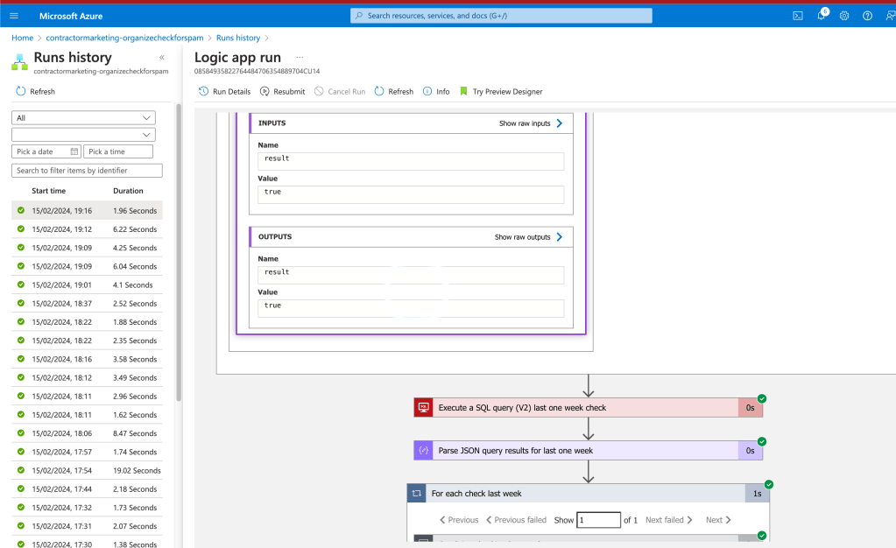896x548 pixels.
Task: Click success checkmark on Execute a SQL query step
Action: pyautogui.click(x=762, y=399)
